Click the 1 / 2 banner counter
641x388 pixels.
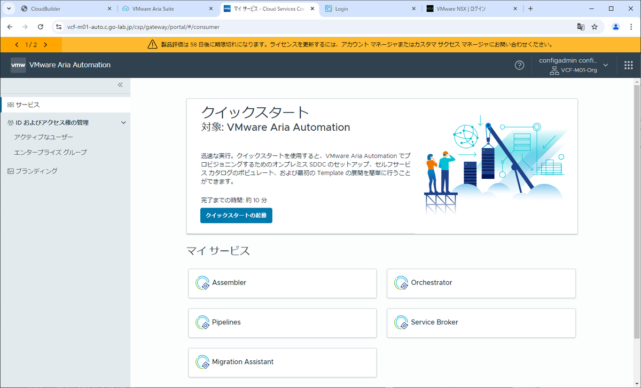[x=31, y=45]
